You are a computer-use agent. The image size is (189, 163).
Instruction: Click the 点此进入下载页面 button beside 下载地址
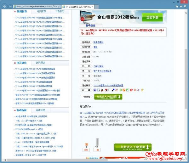pyautogui.click(x=108, y=97)
